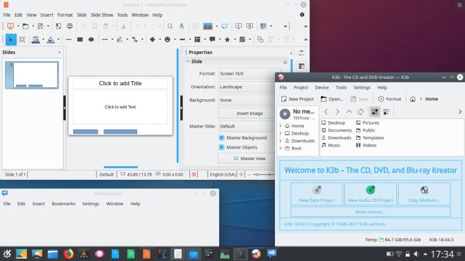The width and height of the screenshot is (465, 261).
Task: Open the Slide Show menu in Impress
Action: coord(102,14)
